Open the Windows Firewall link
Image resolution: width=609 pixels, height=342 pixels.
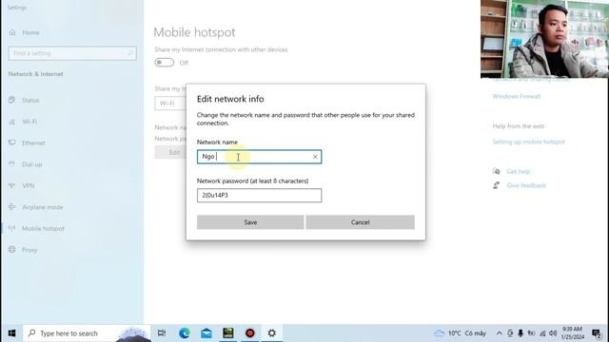tap(516, 96)
